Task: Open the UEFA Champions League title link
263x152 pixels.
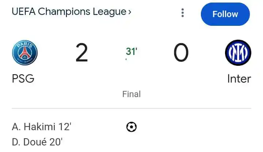Action: click(x=69, y=12)
